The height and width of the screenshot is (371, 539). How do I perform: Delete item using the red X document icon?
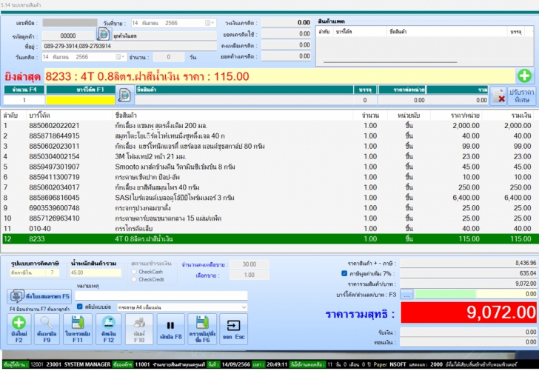click(498, 96)
